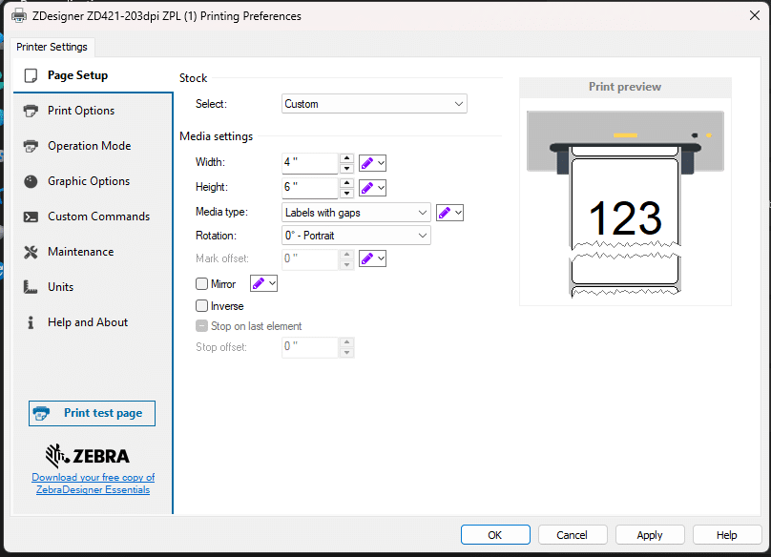Increase Width with up arrow
This screenshot has height=557, width=771.
[346, 157]
